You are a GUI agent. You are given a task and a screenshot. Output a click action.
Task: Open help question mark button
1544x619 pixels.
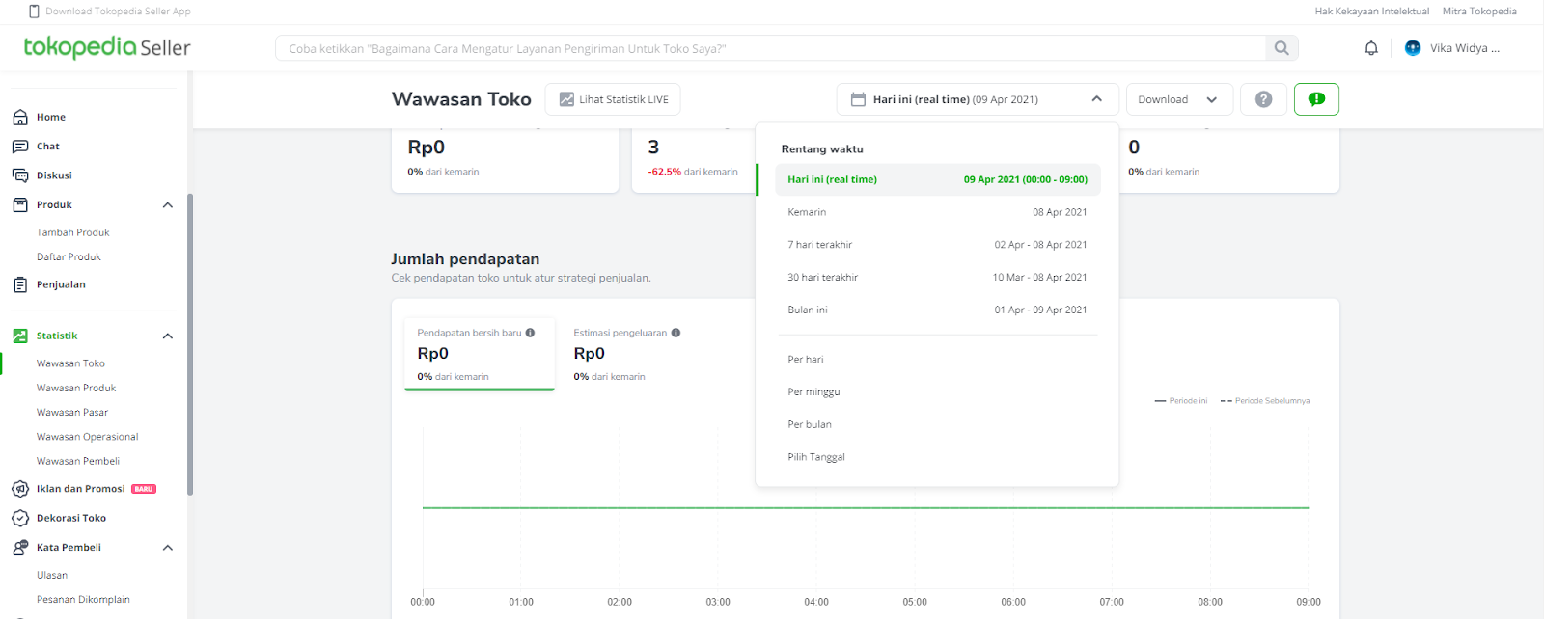tap(1263, 99)
